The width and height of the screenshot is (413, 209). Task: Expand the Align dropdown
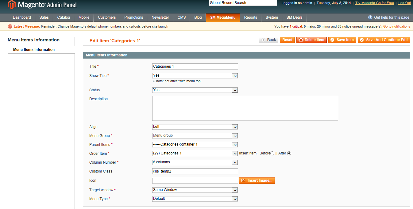pyautogui.click(x=195, y=127)
